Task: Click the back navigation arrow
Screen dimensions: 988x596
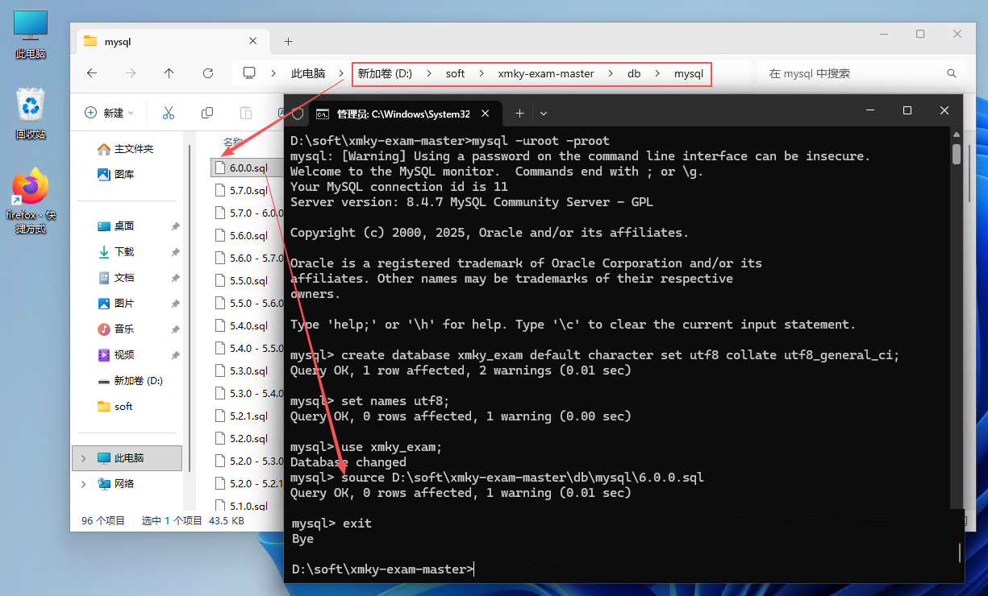Action: coord(92,73)
